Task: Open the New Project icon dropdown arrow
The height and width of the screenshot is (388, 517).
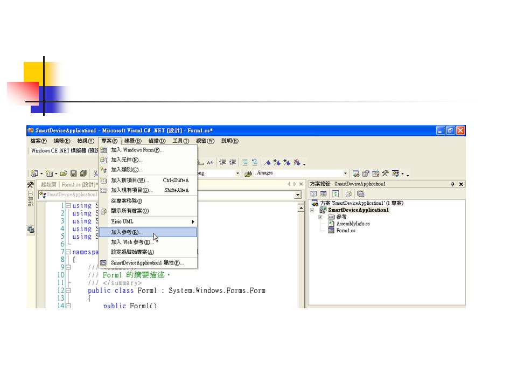Action: [x=41, y=174]
